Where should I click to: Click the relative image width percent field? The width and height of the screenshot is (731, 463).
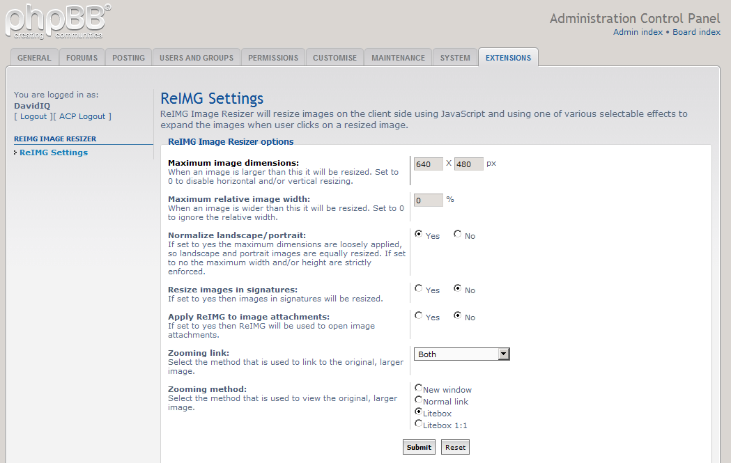(x=429, y=201)
